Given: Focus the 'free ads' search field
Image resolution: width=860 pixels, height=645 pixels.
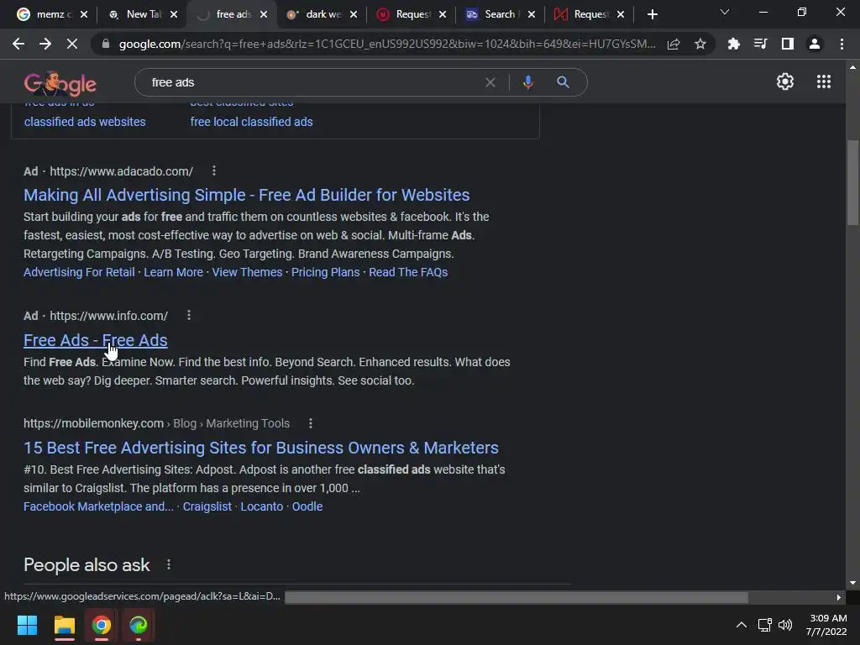Looking at the screenshot, I should (x=312, y=82).
